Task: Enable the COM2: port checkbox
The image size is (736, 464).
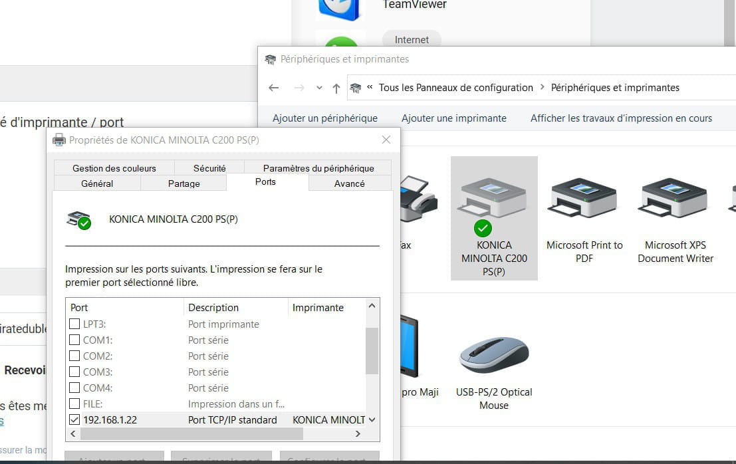Action: pyautogui.click(x=74, y=356)
